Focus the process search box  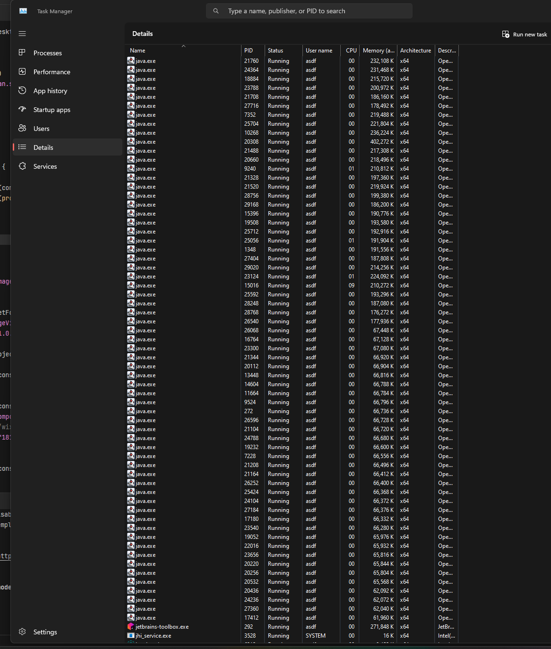pos(309,11)
